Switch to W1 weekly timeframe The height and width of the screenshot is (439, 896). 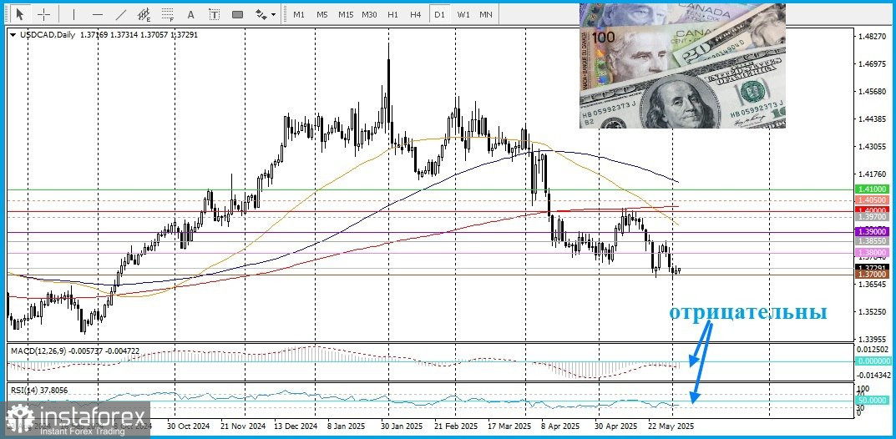(463, 14)
